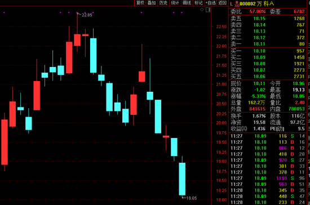
Task: Click the red candle with 22.85 high wick
Action: click(77, 40)
